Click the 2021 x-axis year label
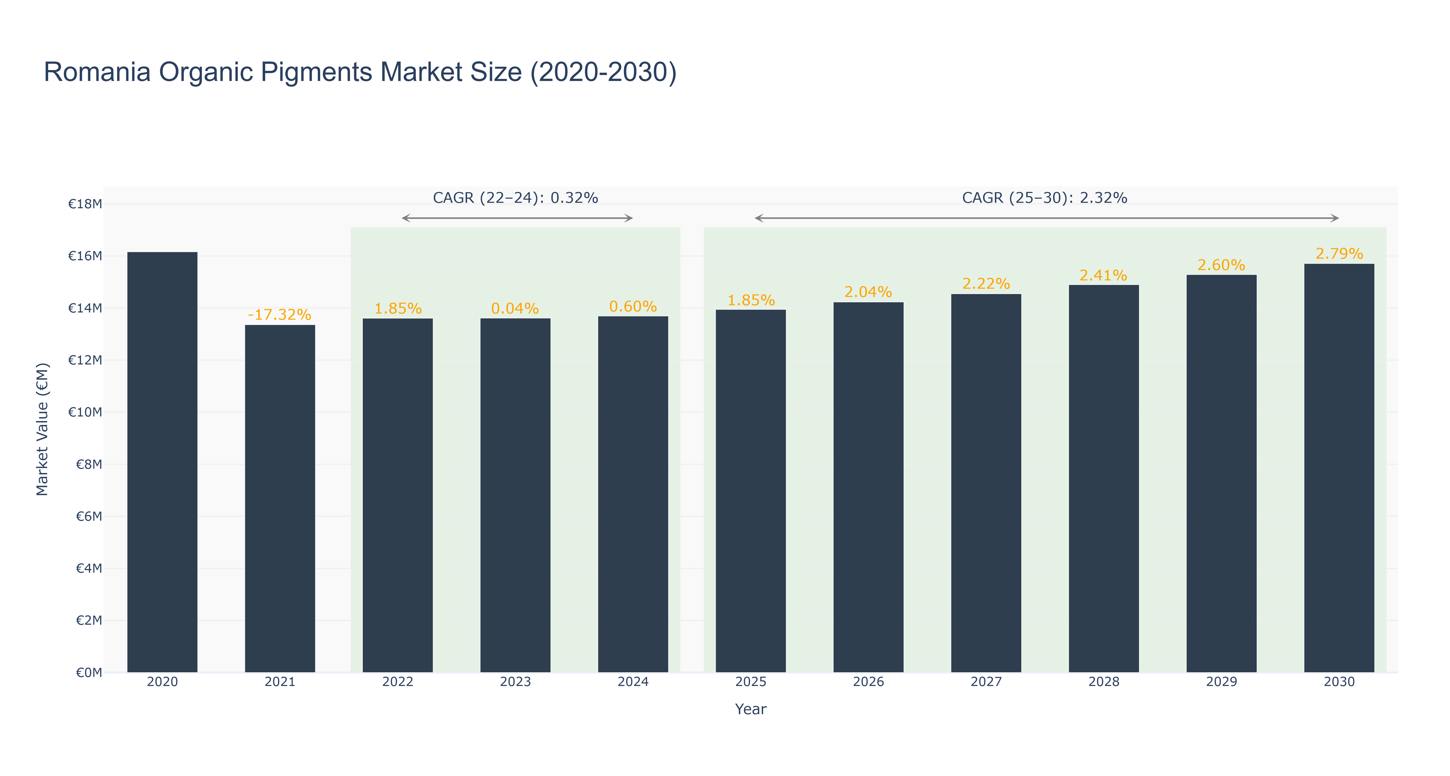Image resolution: width=1450 pixels, height=776 pixels. tap(280, 682)
